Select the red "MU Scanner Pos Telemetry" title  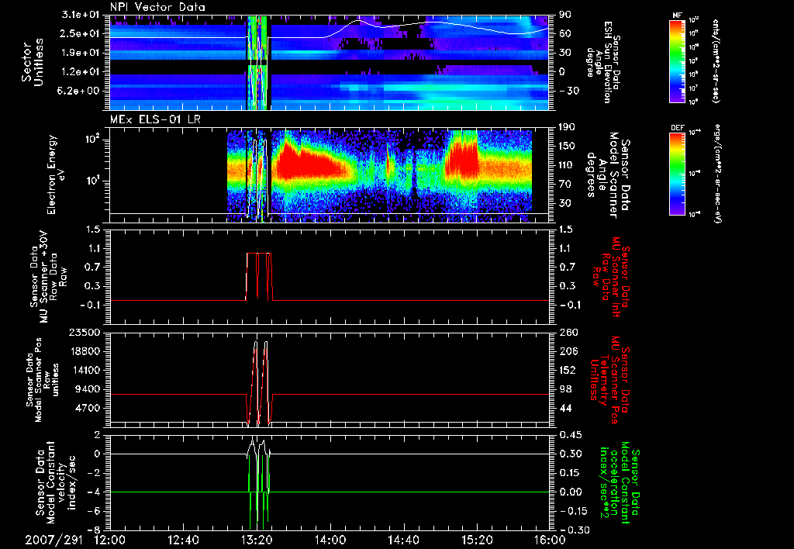610,380
